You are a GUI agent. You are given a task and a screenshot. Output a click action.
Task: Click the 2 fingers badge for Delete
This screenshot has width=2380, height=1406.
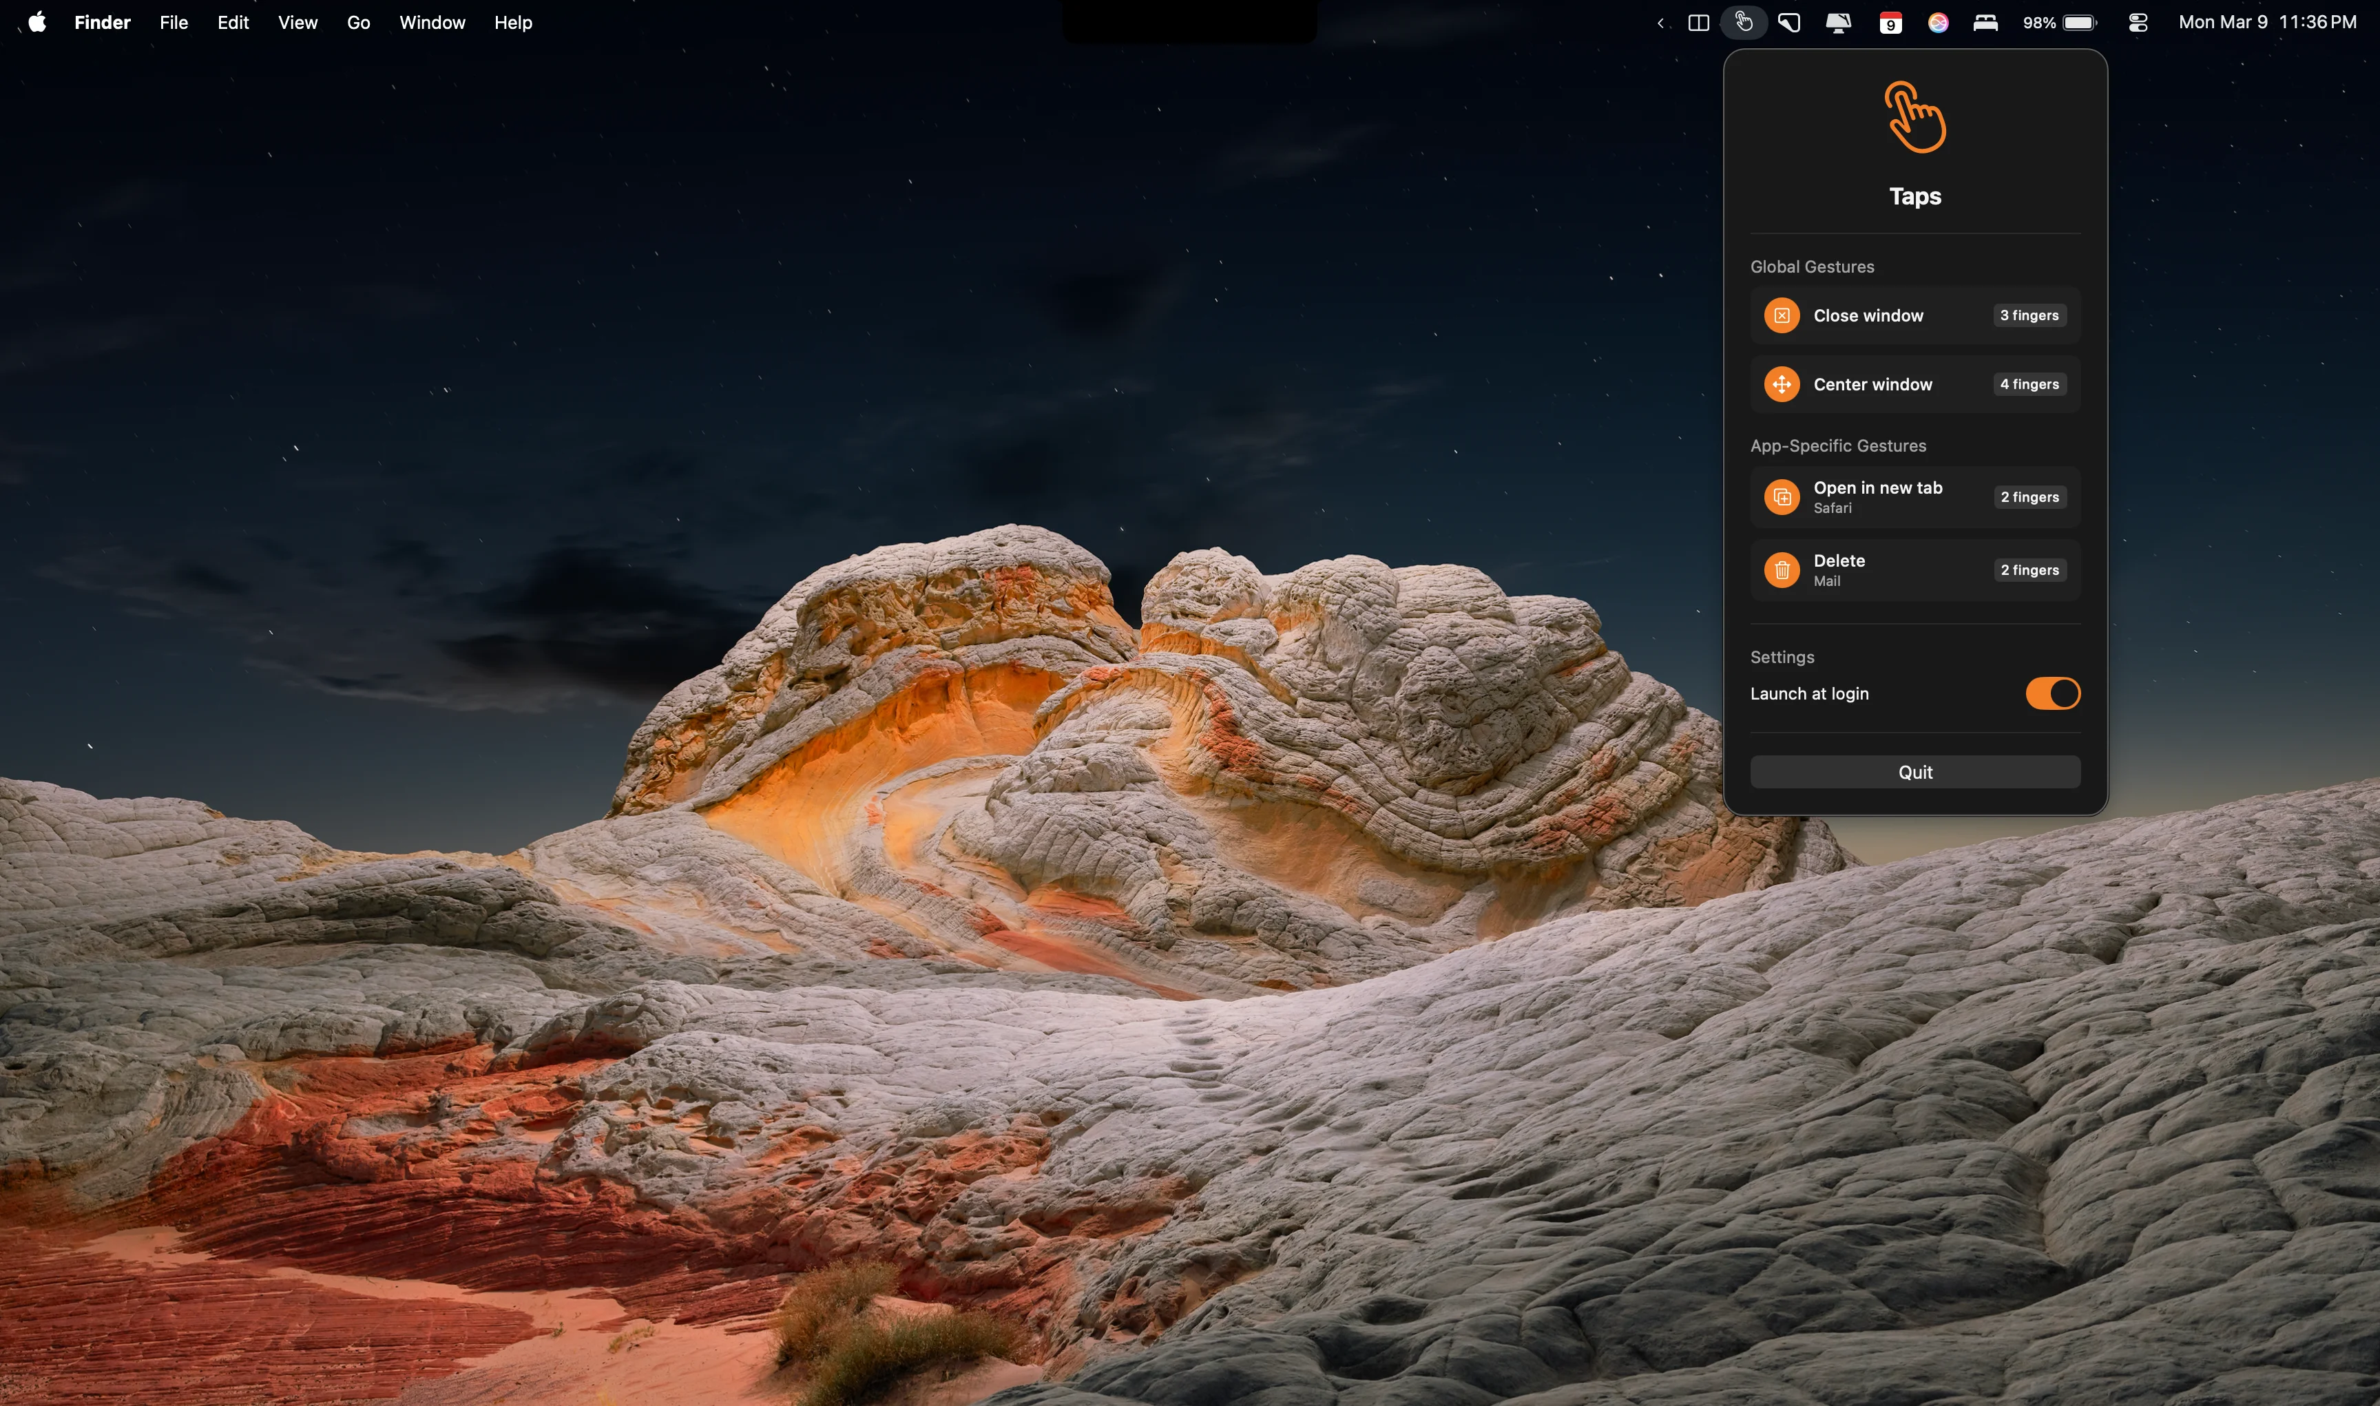pos(2029,570)
